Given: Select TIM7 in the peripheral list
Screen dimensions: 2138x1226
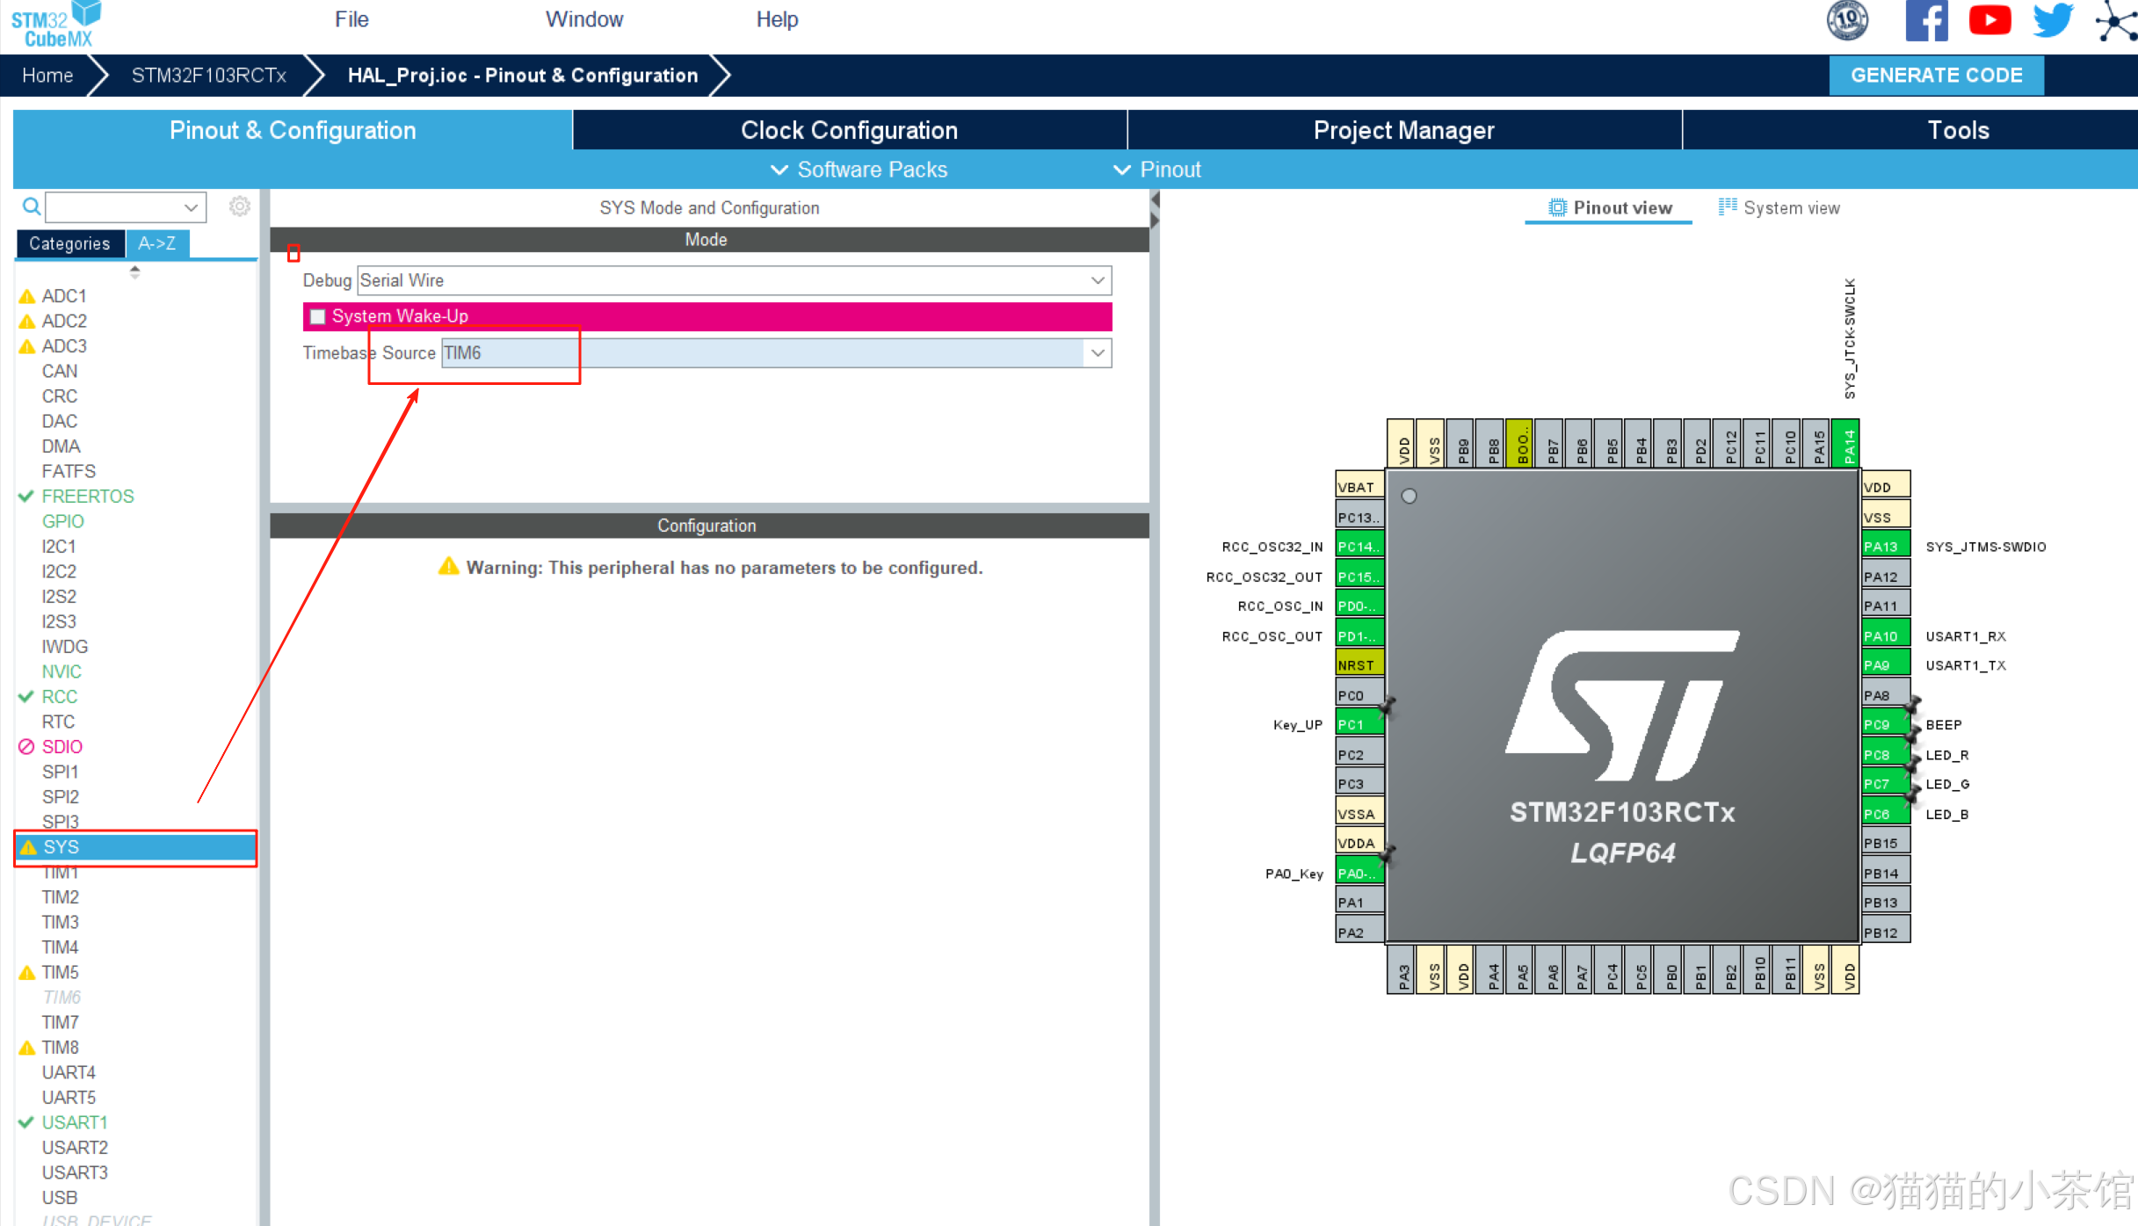Looking at the screenshot, I should tap(61, 1022).
